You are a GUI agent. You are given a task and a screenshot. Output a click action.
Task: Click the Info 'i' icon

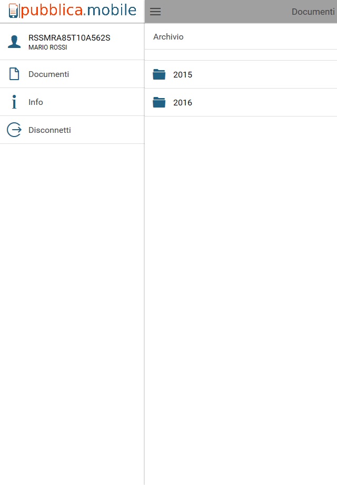[x=14, y=102]
